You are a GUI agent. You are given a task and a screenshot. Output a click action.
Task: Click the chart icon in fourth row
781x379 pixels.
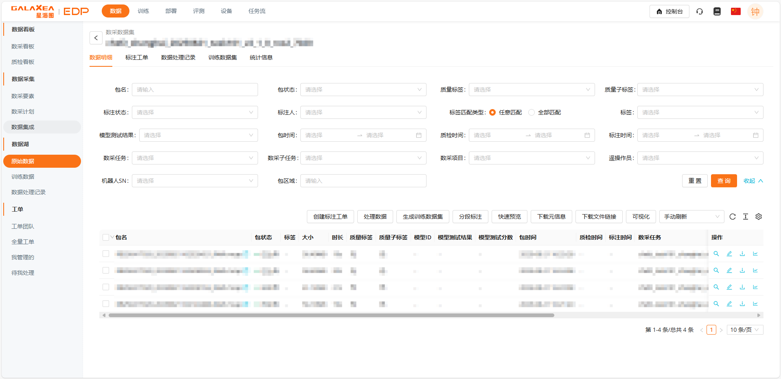(755, 304)
